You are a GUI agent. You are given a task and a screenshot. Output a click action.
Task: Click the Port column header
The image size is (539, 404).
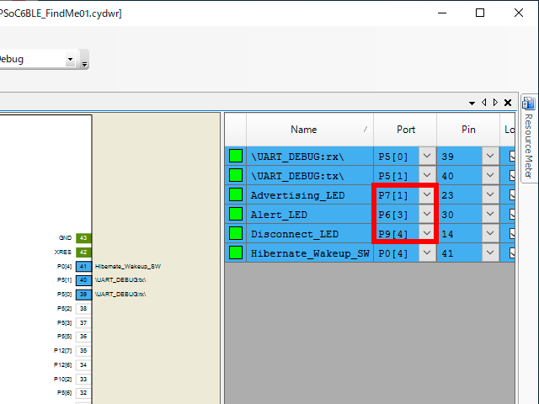point(405,130)
